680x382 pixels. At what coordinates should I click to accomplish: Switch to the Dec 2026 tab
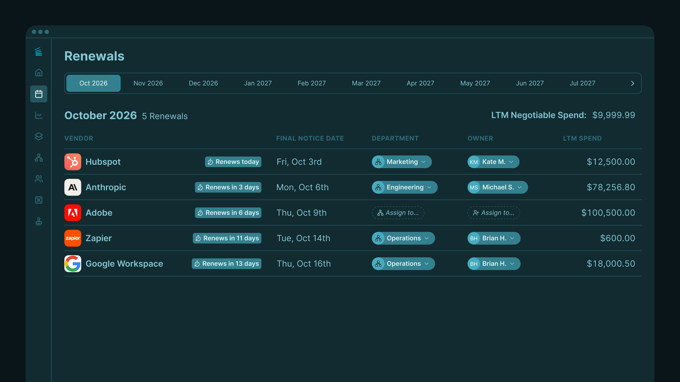[x=203, y=83]
